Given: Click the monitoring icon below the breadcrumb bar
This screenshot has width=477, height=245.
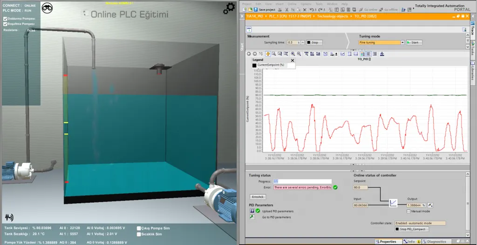Looking at the screenshot, I should point(249,29).
